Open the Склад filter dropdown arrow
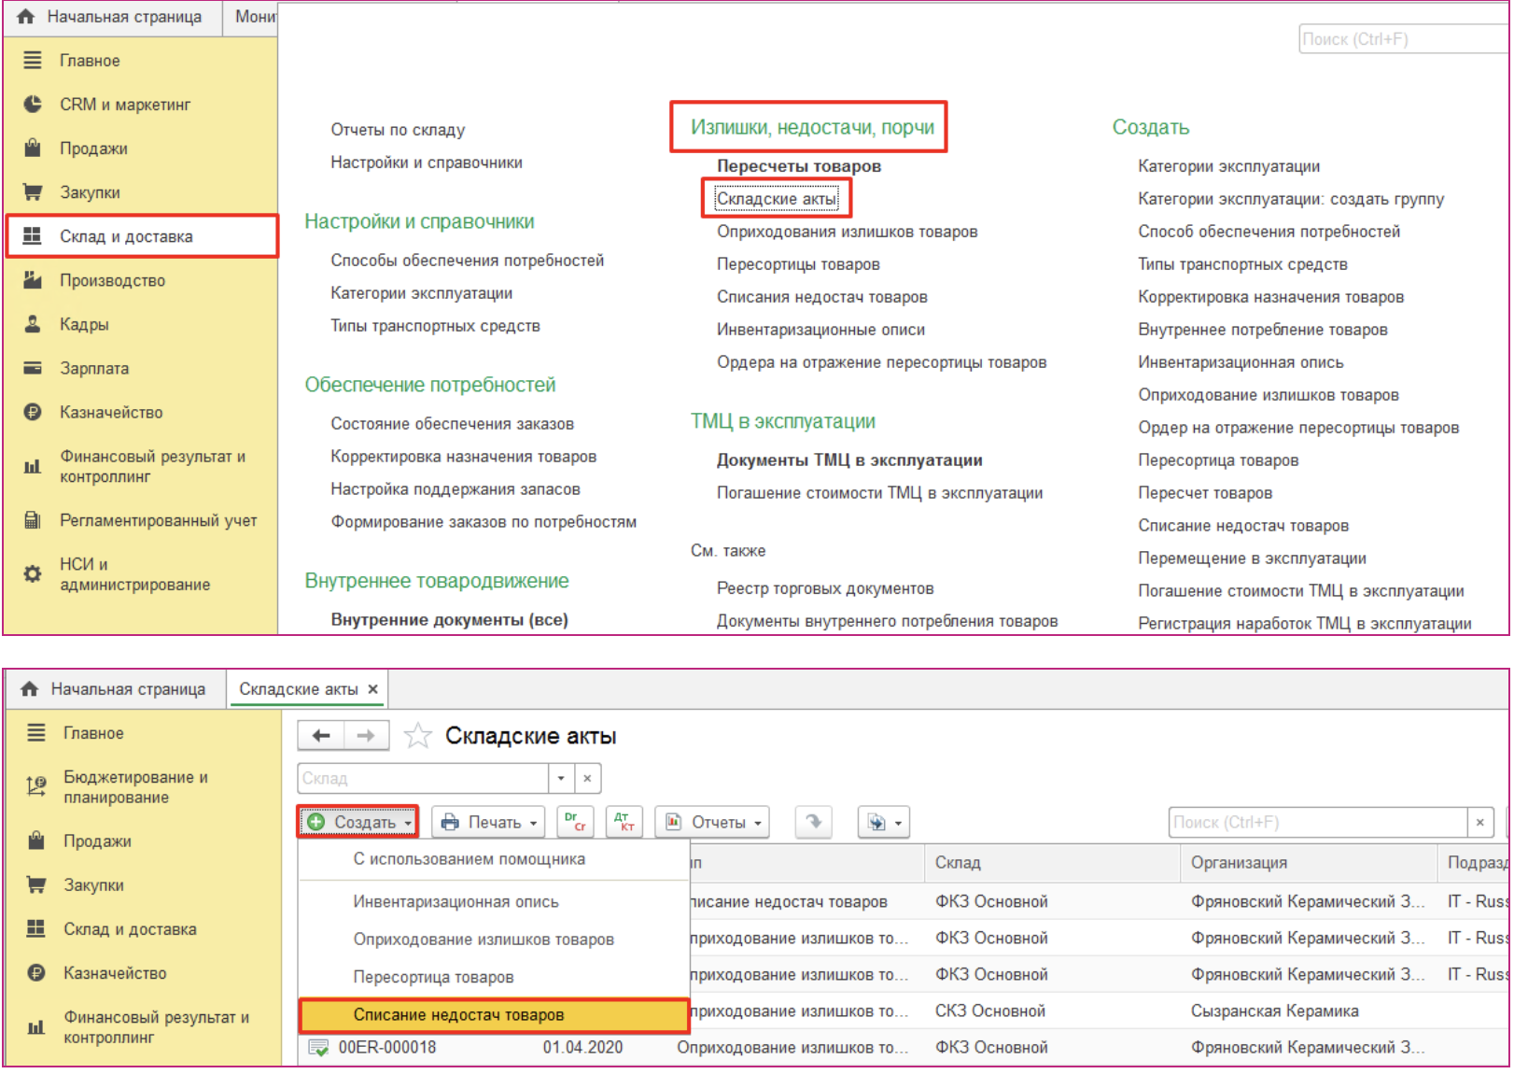 coord(561,778)
